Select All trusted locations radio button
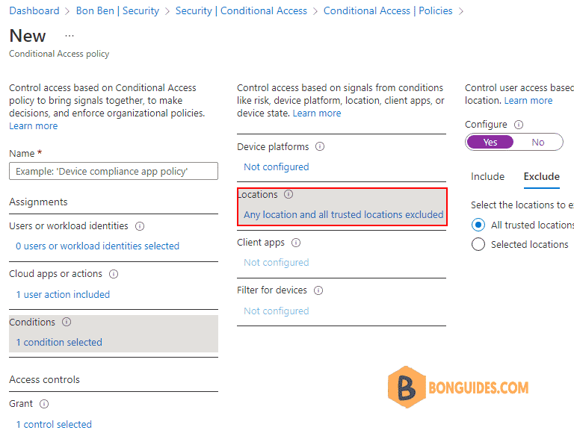This screenshot has height=436, width=574. [x=478, y=225]
